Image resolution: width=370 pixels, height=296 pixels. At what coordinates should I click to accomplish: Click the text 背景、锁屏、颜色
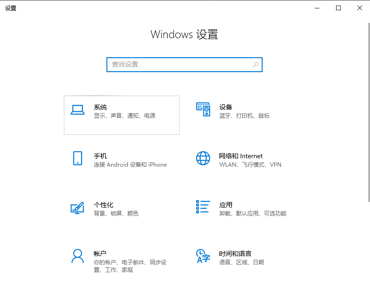point(116,214)
